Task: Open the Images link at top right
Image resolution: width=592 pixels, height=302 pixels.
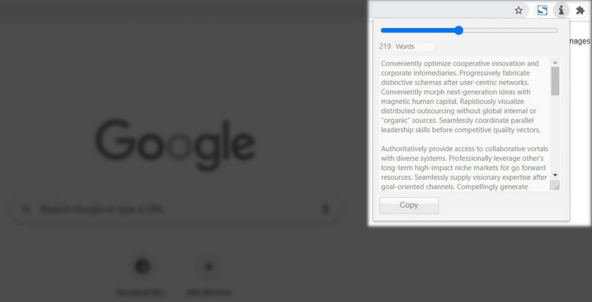Action: (x=579, y=41)
